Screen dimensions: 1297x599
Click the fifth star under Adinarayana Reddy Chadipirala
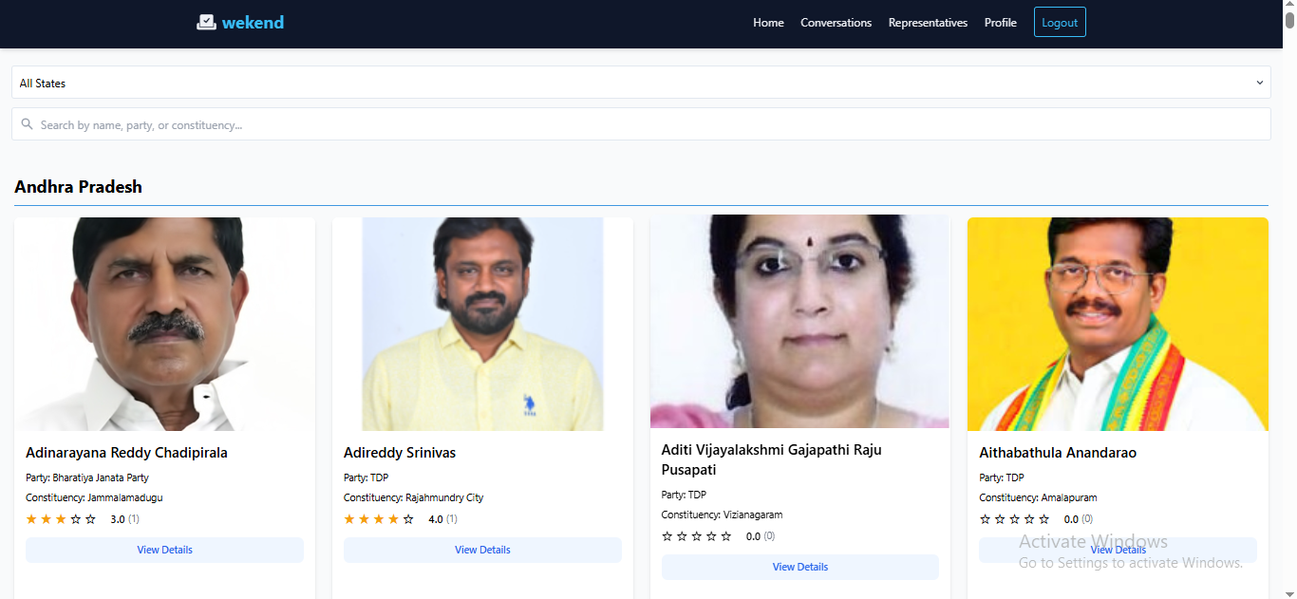click(90, 519)
